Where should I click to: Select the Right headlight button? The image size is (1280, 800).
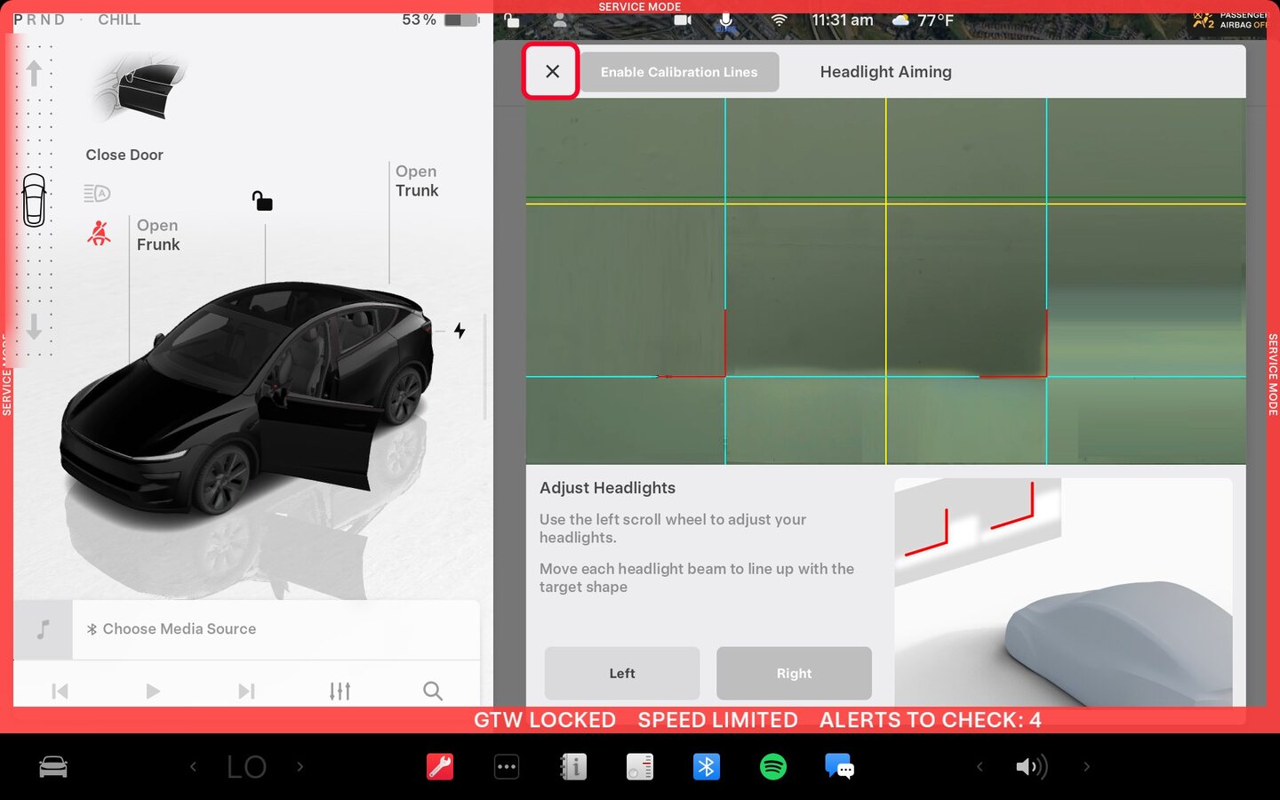click(x=794, y=673)
